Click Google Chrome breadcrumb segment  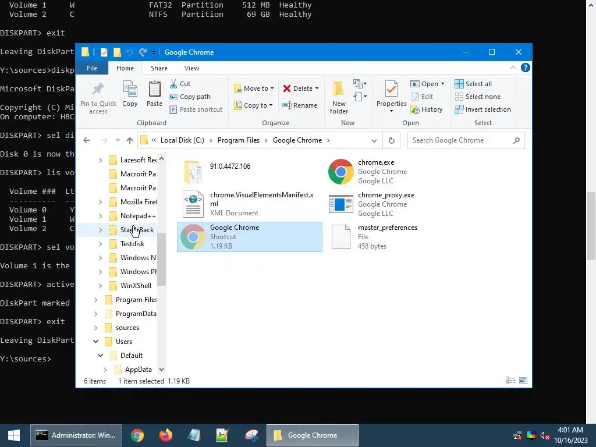coord(297,140)
